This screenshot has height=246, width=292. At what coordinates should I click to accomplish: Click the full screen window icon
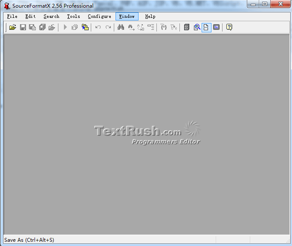[216, 27]
